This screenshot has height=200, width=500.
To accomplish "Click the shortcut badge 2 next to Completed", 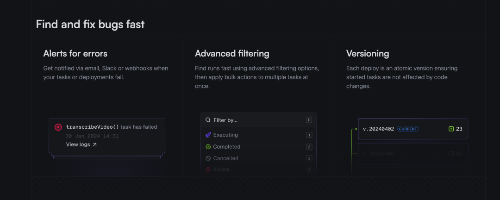I will pos(309,147).
